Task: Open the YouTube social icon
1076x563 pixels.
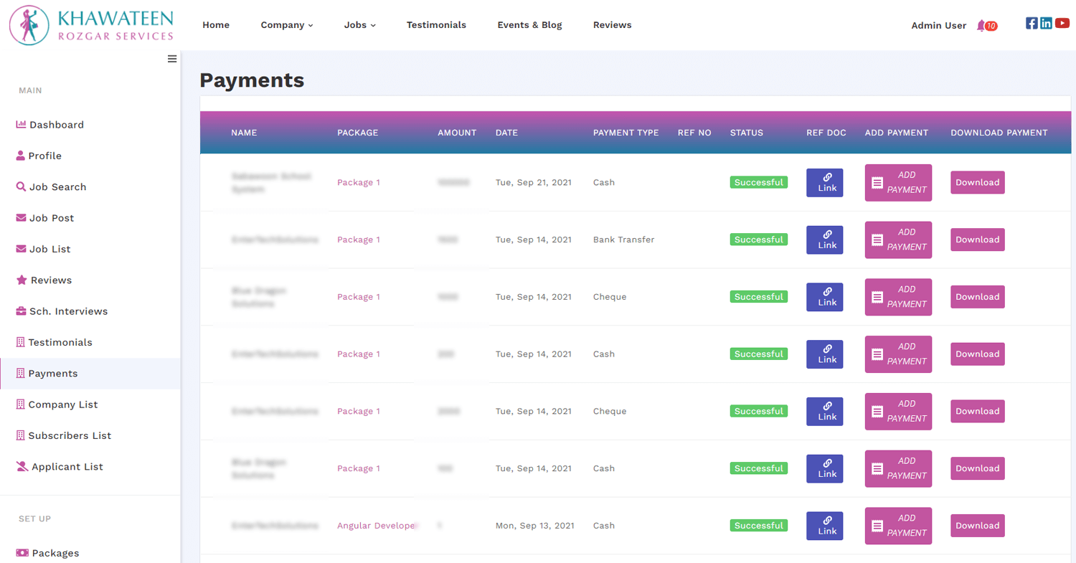Action: coord(1062,23)
